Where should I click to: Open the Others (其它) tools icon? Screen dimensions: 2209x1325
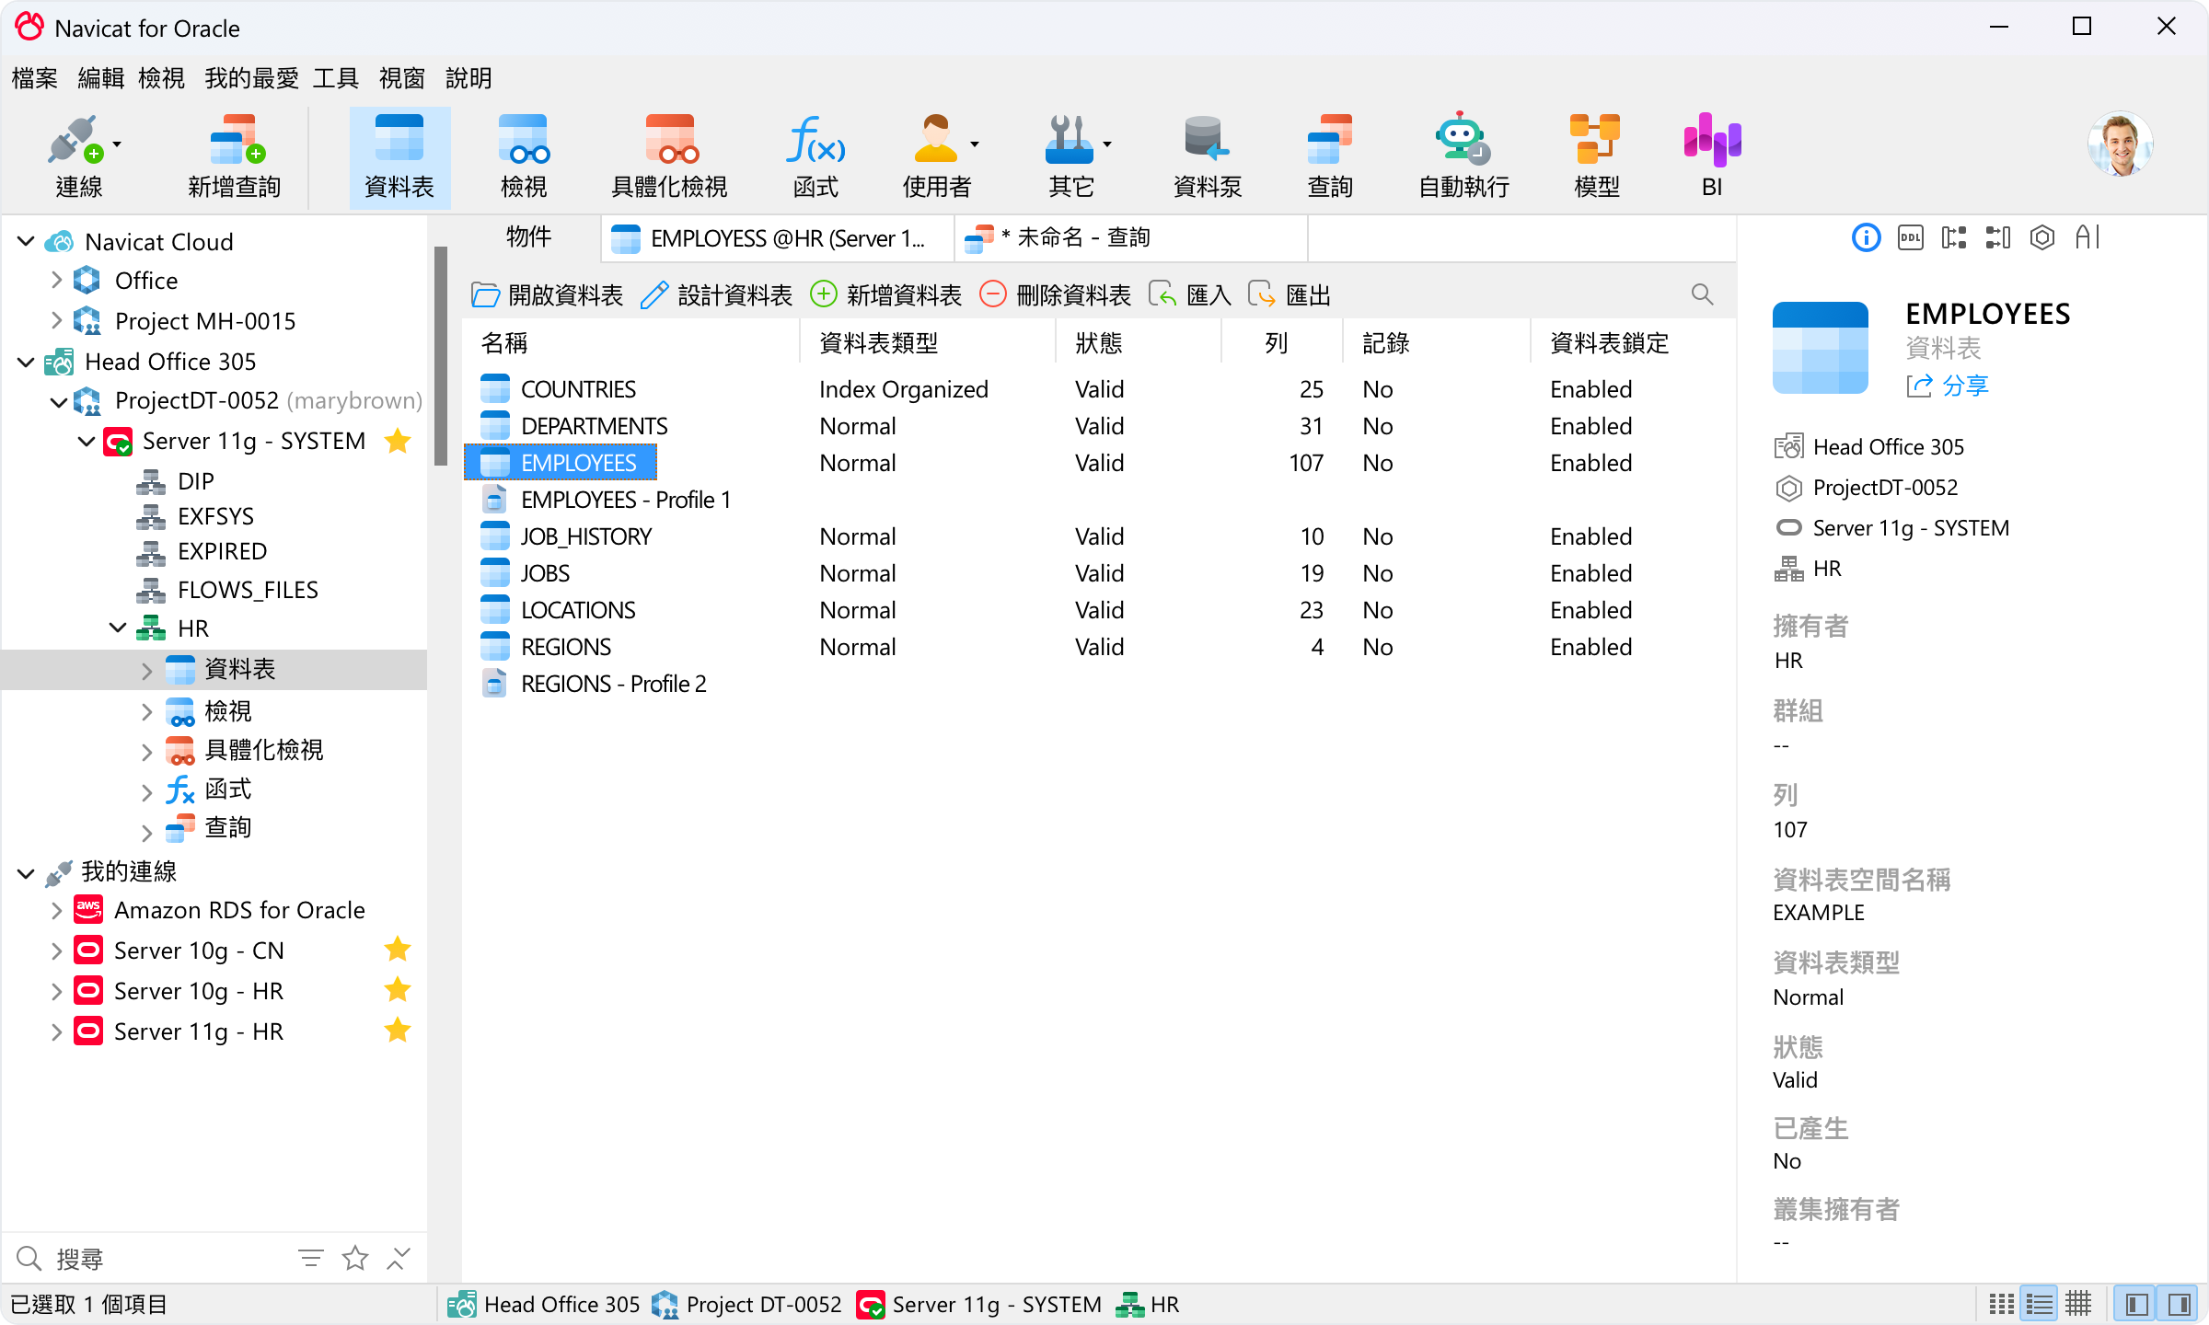tap(1070, 156)
